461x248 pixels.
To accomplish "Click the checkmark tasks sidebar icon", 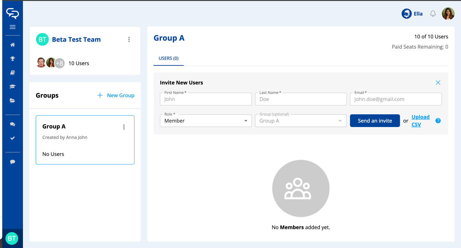I will (12, 138).
